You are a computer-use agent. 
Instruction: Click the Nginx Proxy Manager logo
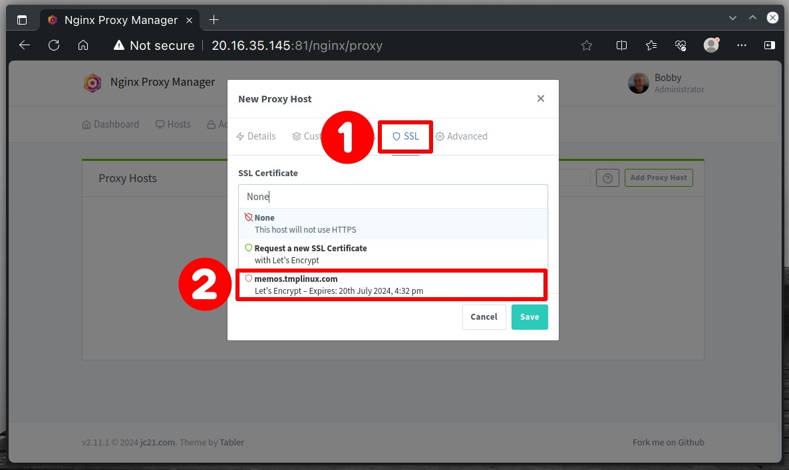(92, 83)
